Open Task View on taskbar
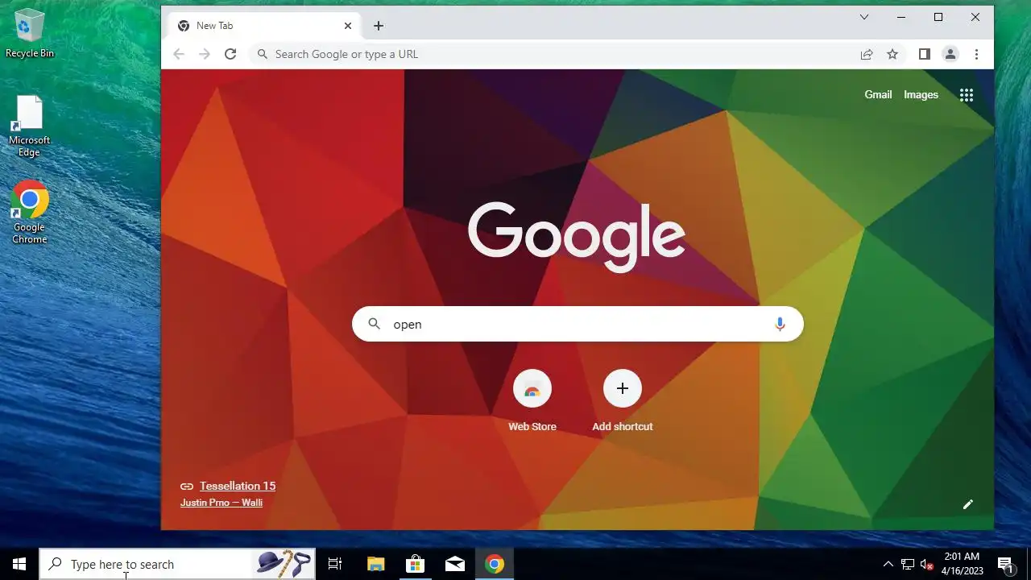Screen dimensions: 1031x580 pyautogui.click(x=335, y=564)
